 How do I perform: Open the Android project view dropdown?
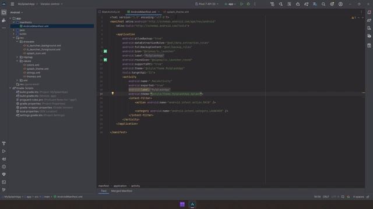[16, 12]
